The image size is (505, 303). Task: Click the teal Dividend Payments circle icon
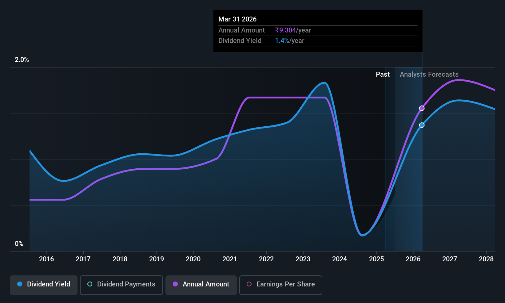click(90, 284)
